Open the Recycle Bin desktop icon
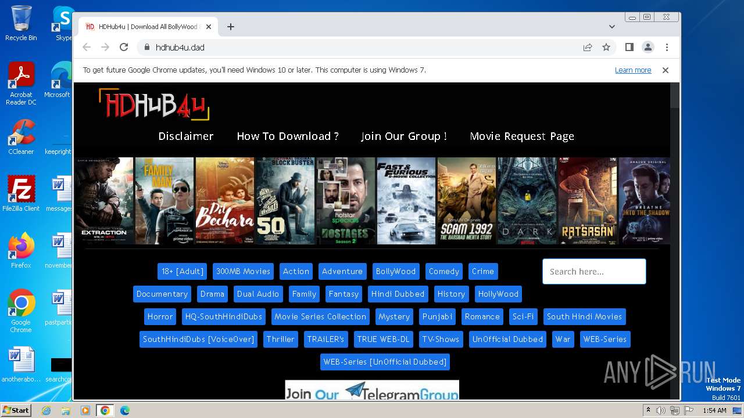The image size is (744, 418). (21, 23)
